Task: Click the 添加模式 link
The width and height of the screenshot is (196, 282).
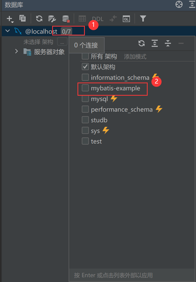Action: pos(135,56)
